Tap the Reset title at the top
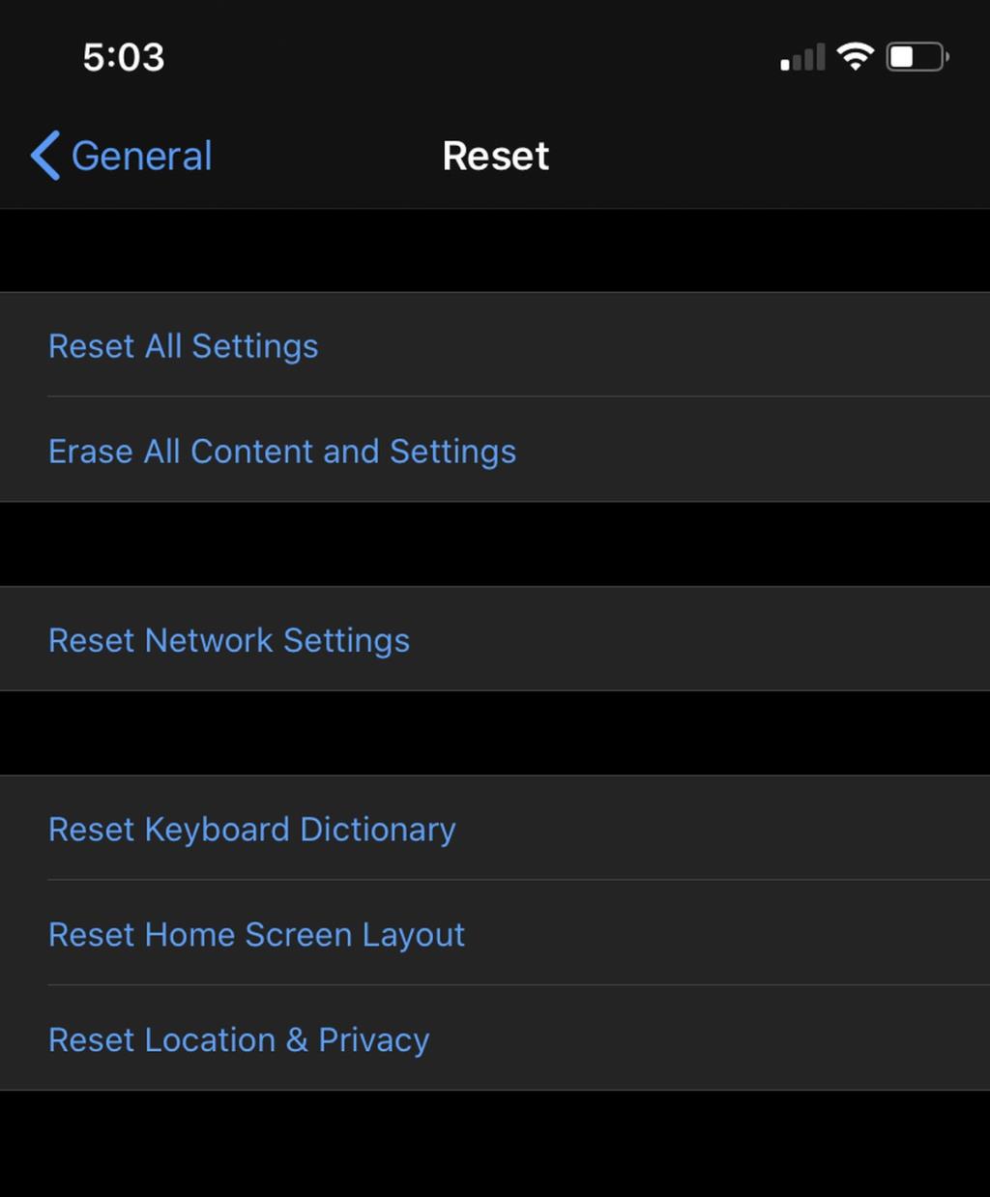 tap(495, 155)
